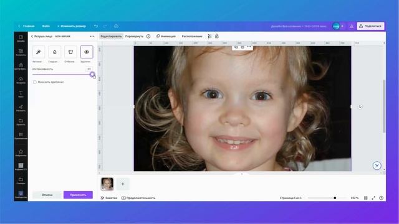Viewport: 399px width, 224px height.
Task: Go to Home from the header
Action: (x=26, y=26)
